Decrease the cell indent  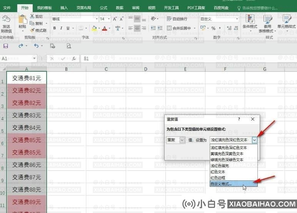pos(153,28)
